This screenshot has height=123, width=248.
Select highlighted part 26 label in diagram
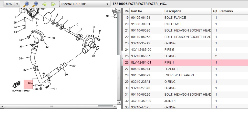tap(29, 83)
